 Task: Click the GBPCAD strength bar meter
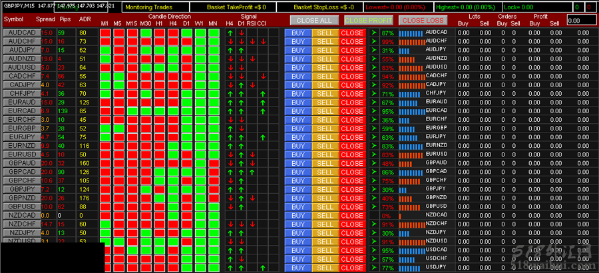point(412,173)
